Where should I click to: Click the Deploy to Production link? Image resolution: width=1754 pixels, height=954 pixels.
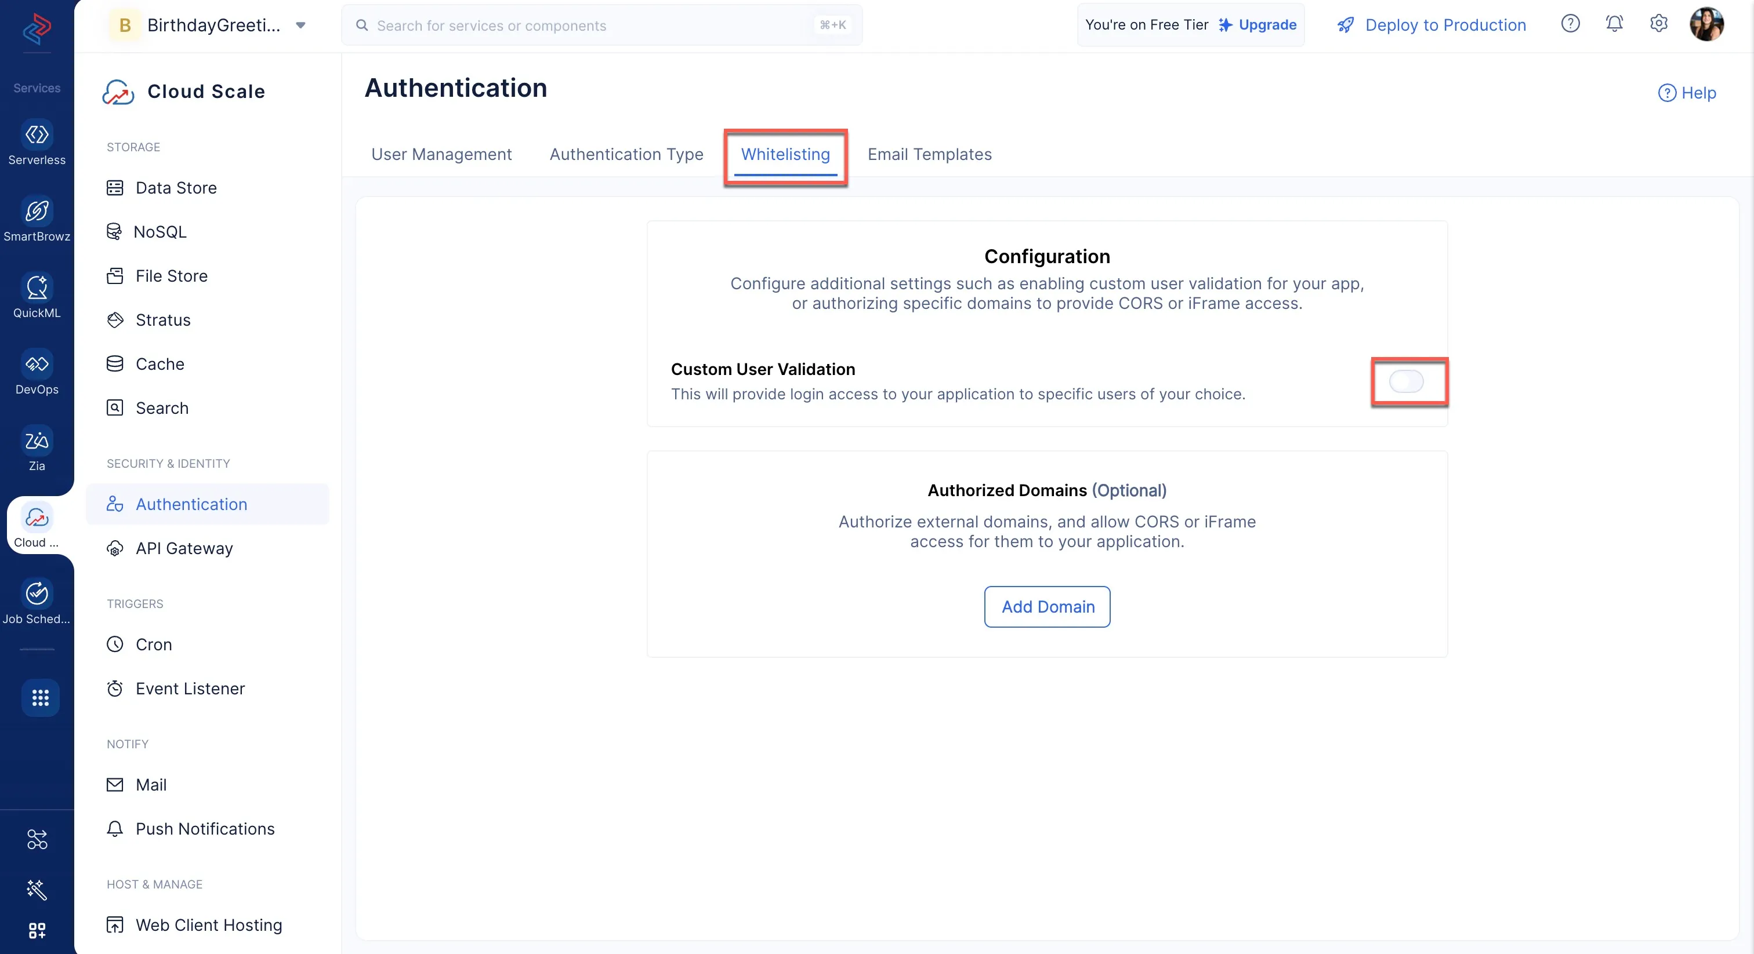pyautogui.click(x=1432, y=25)
